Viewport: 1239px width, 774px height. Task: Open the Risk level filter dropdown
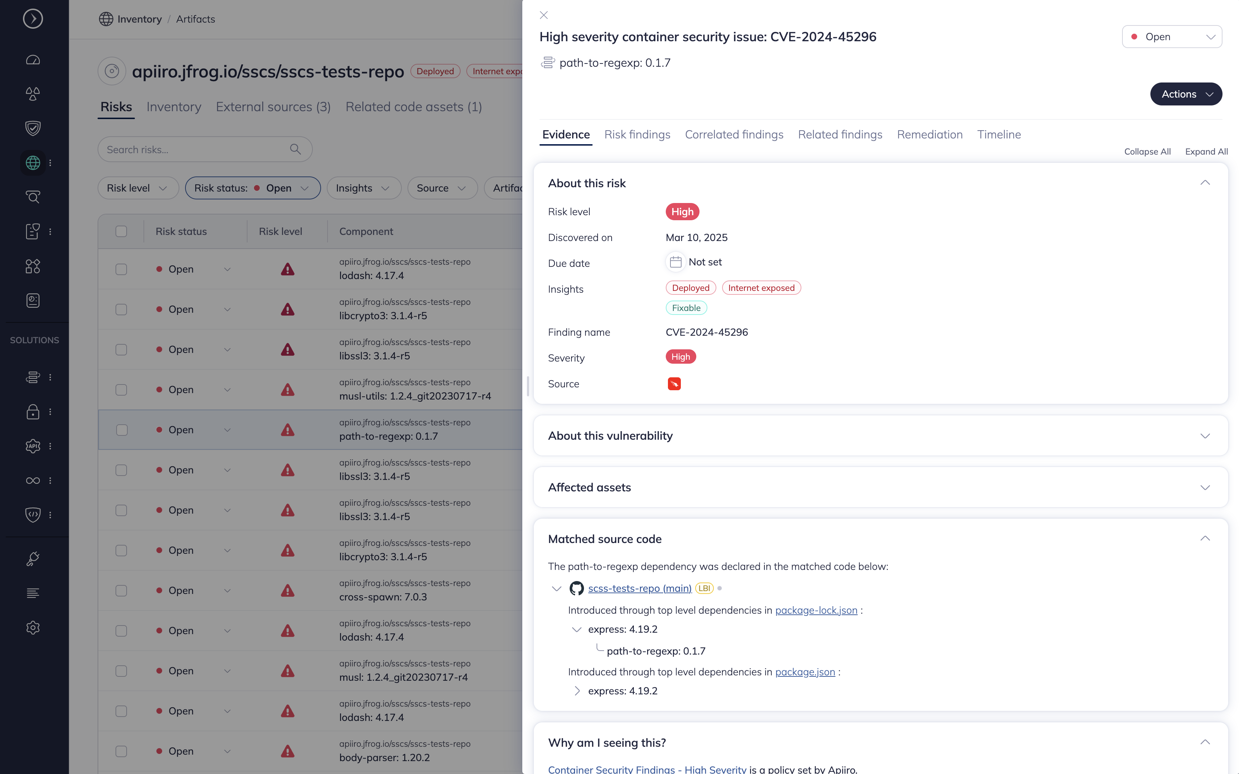pos(138,188)
